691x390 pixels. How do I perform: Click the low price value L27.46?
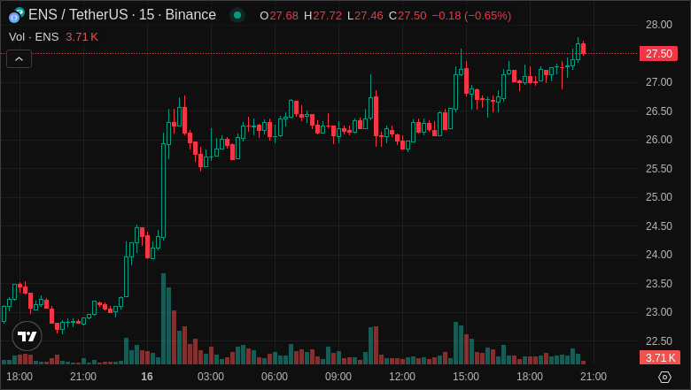pos(365,16)
